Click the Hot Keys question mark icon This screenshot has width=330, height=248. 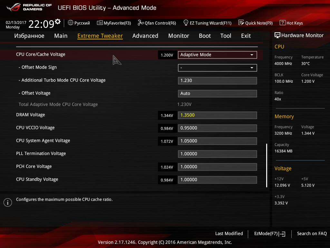click(282, 23)
